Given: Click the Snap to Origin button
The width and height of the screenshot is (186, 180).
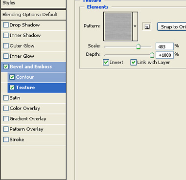Looking at the screenshot, I should (171, 26).
